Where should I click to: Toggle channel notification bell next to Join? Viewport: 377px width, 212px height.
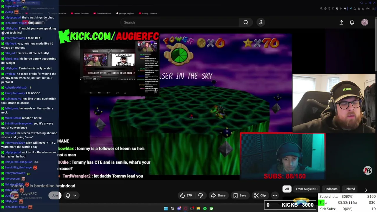point(68,196)
